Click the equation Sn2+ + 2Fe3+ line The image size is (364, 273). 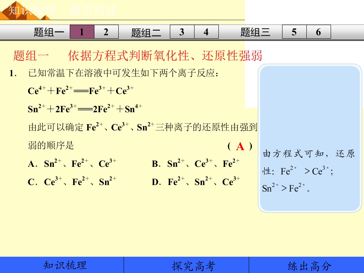pyautogui.click(x=85, y=109)
